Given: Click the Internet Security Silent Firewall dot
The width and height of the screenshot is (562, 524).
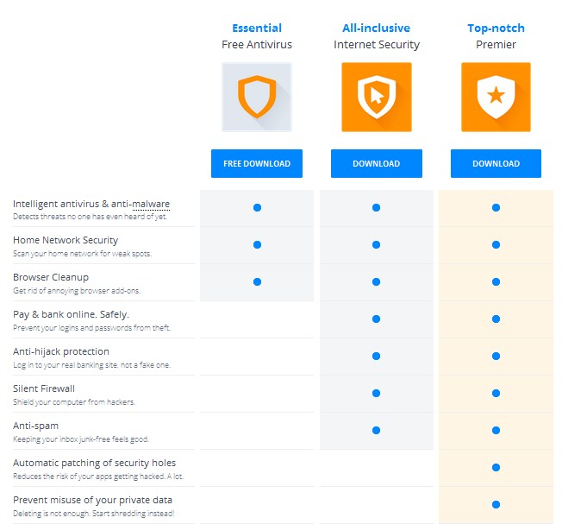Looking at the screenshot, I should click(x=376, y=393).
